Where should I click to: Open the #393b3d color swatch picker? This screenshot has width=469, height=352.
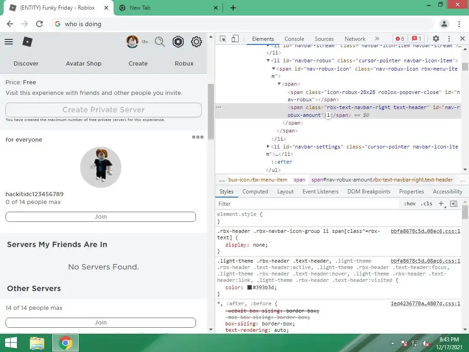point(250,287)
